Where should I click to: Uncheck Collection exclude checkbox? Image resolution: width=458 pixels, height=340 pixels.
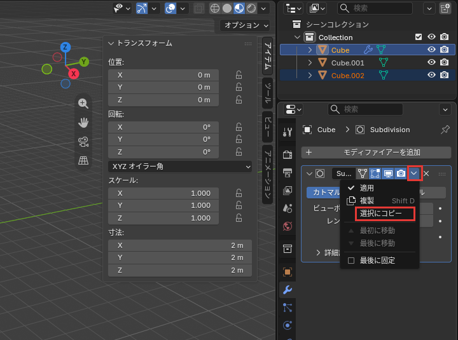419,37
